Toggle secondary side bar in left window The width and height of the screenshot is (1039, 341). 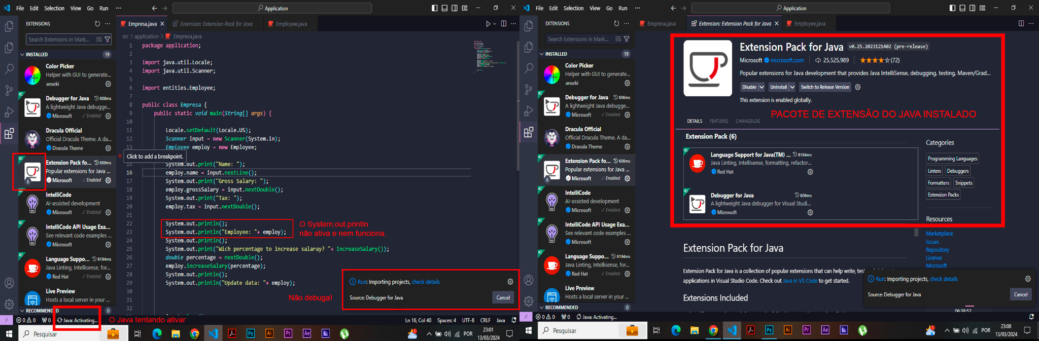tap(455, 8)
